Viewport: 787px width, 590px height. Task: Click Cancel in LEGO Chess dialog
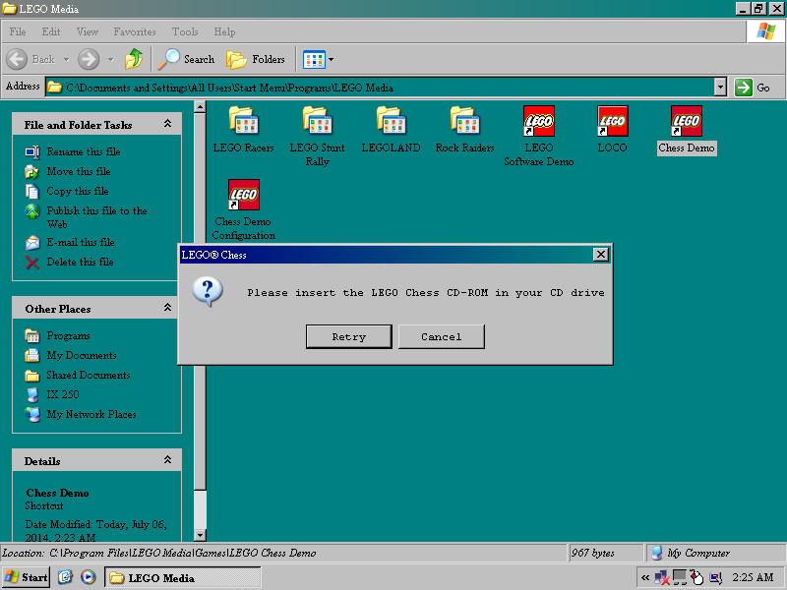point(441,336)
